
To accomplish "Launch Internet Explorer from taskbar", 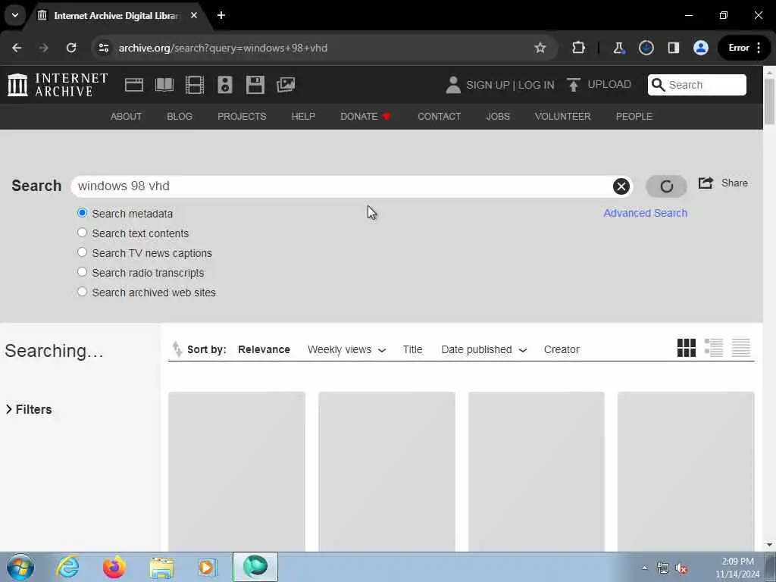I will point(67,567).
